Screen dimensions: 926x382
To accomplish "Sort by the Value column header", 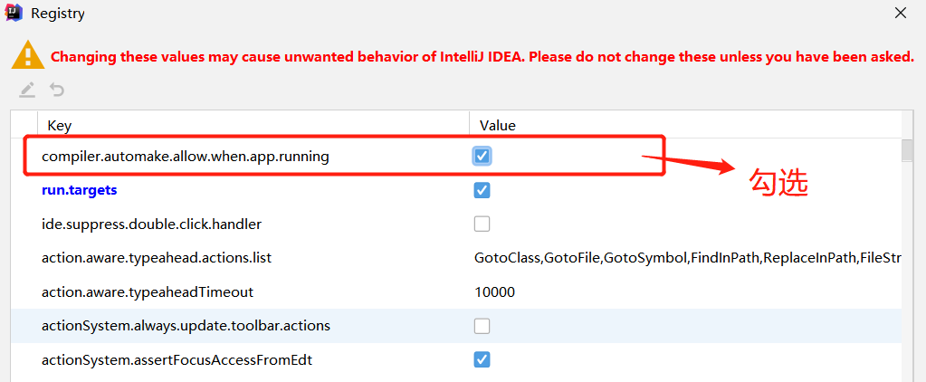I will (498, 125).
